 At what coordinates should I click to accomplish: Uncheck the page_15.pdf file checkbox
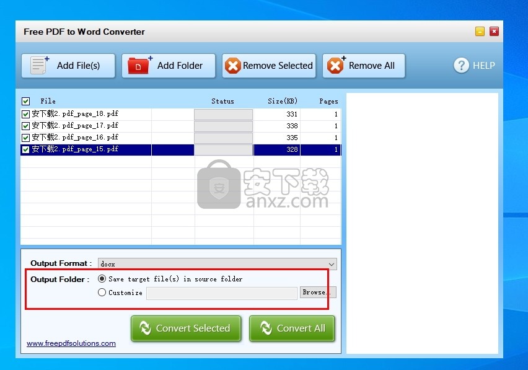[25, 149]
